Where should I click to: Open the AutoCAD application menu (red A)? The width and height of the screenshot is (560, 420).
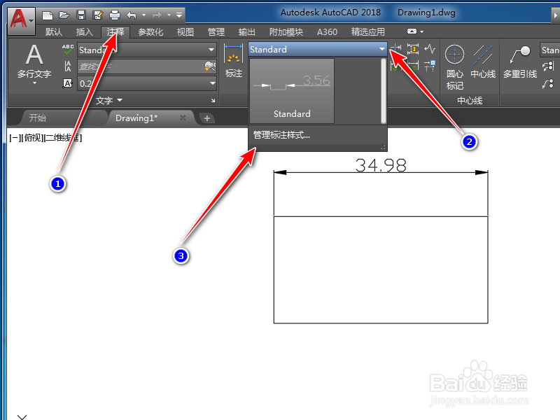coord(21,21)
